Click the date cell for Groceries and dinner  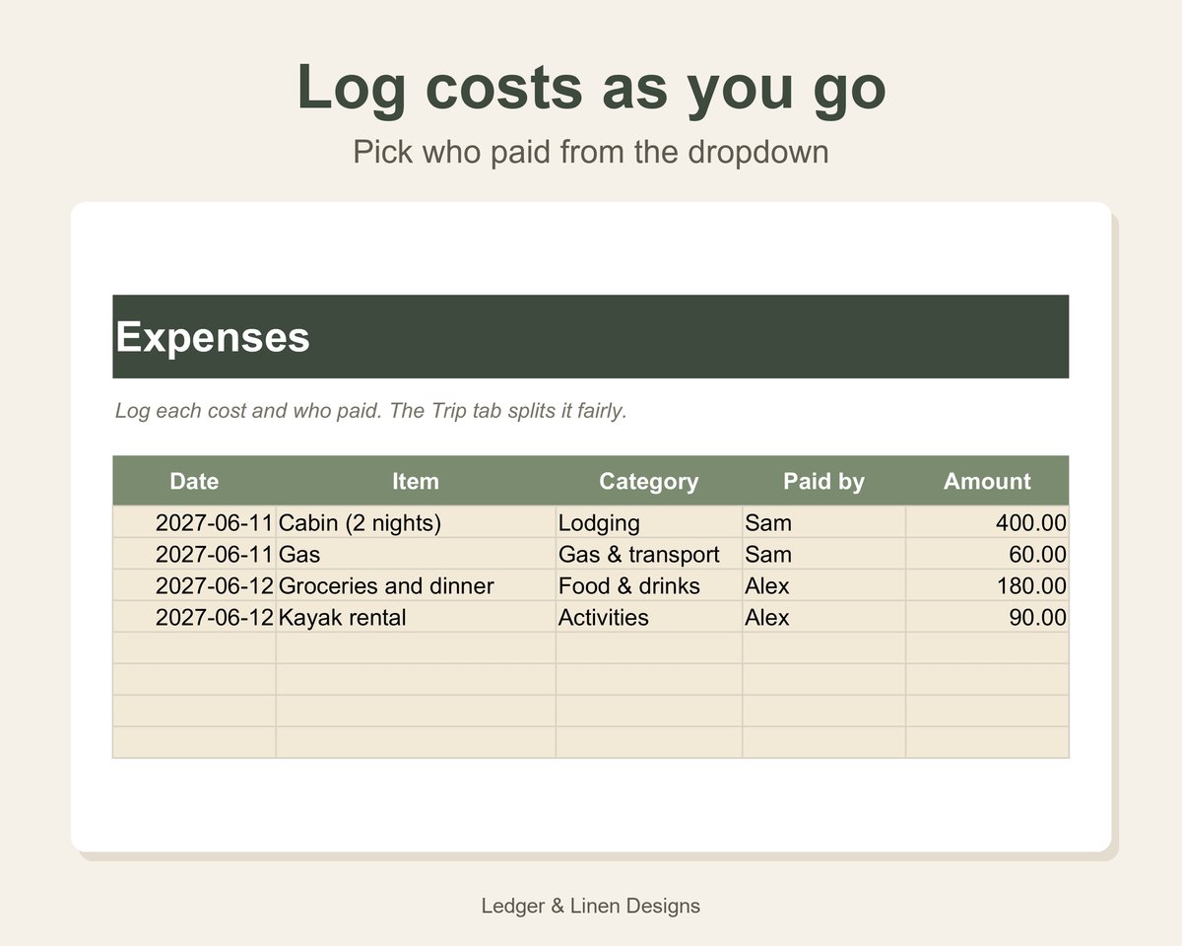[194, 585]
